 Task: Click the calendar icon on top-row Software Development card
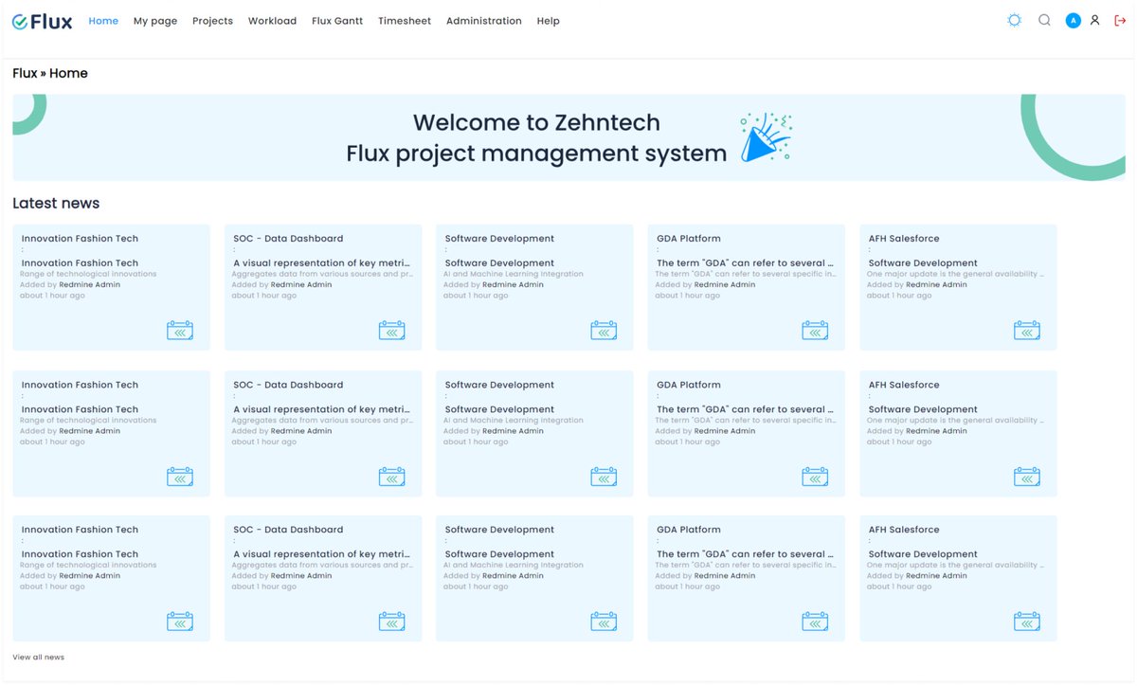tap(604, 330)
